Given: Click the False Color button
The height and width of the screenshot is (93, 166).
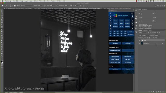Looking at the screenshot, I should 115,69.
